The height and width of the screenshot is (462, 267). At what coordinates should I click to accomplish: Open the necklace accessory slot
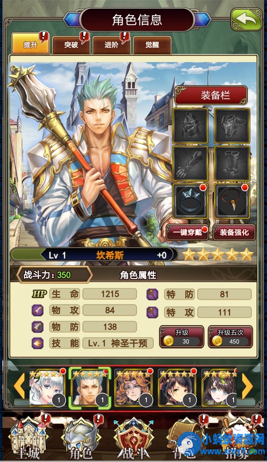coord(232,201)
